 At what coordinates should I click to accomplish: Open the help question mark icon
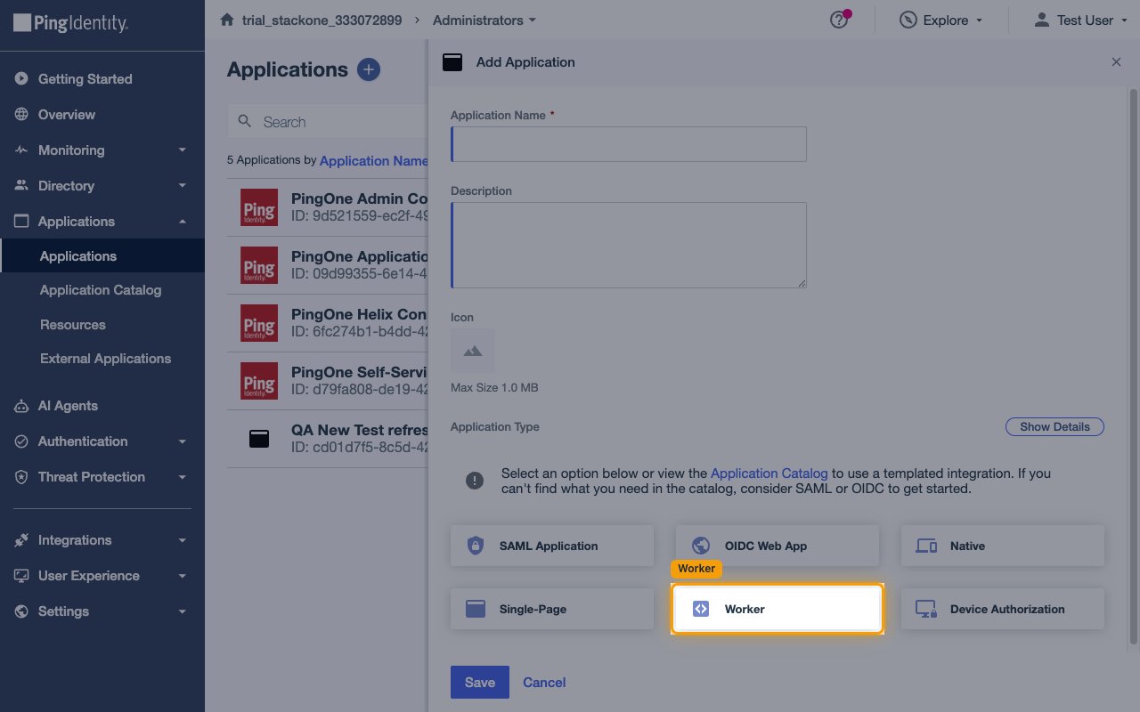(839, 20)
